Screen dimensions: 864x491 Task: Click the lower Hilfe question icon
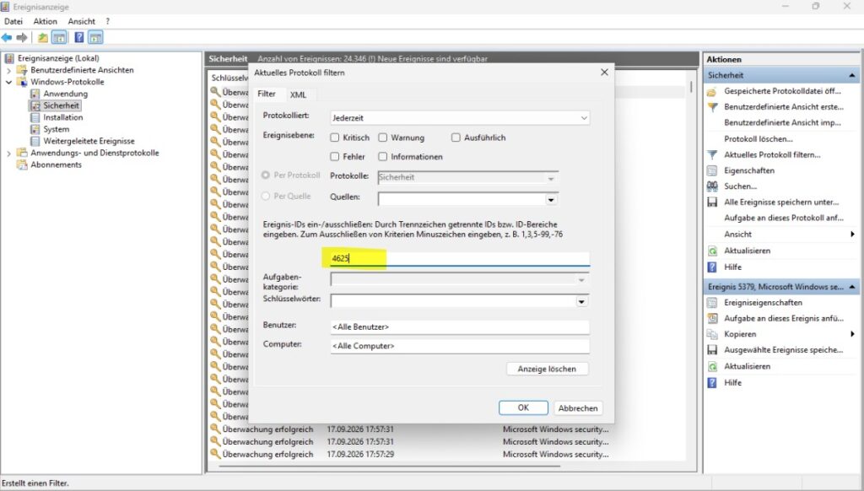[712, 382]
